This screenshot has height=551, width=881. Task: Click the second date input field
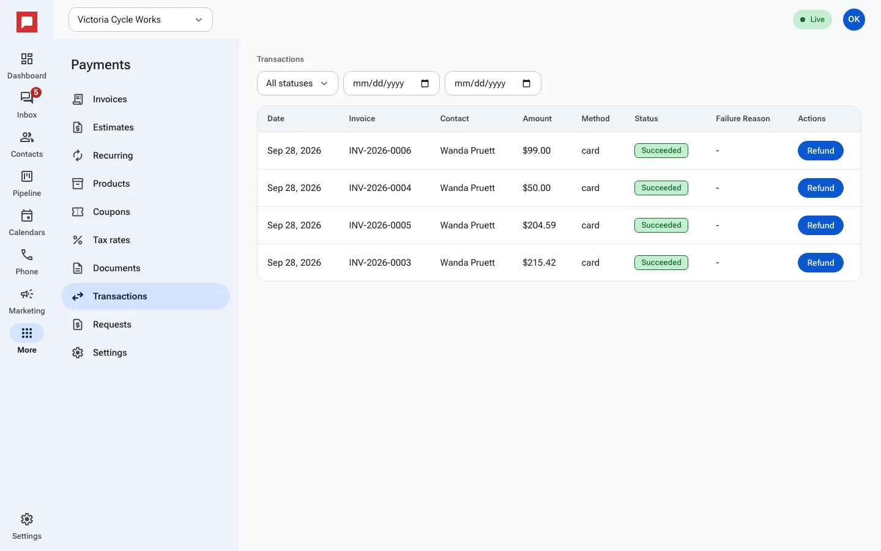493,83
